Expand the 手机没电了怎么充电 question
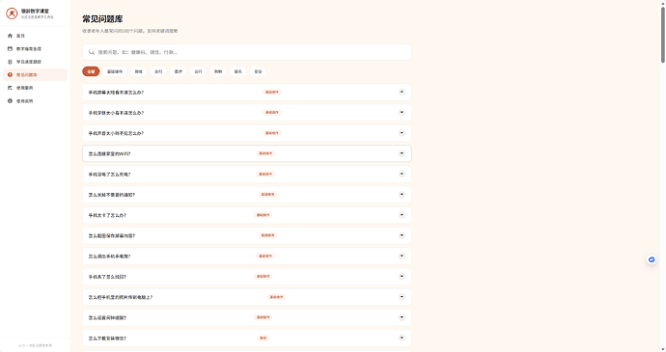666x352 pixels. click(x=402, y=174)
